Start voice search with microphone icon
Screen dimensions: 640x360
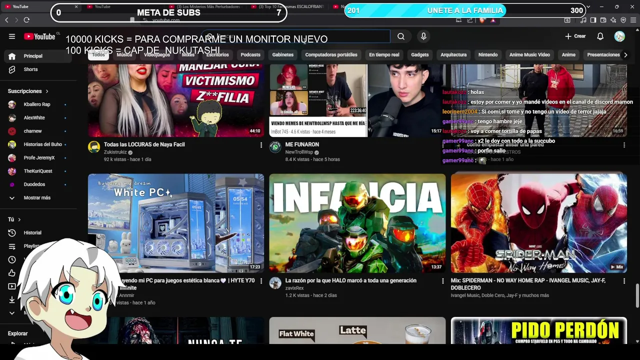423,36
